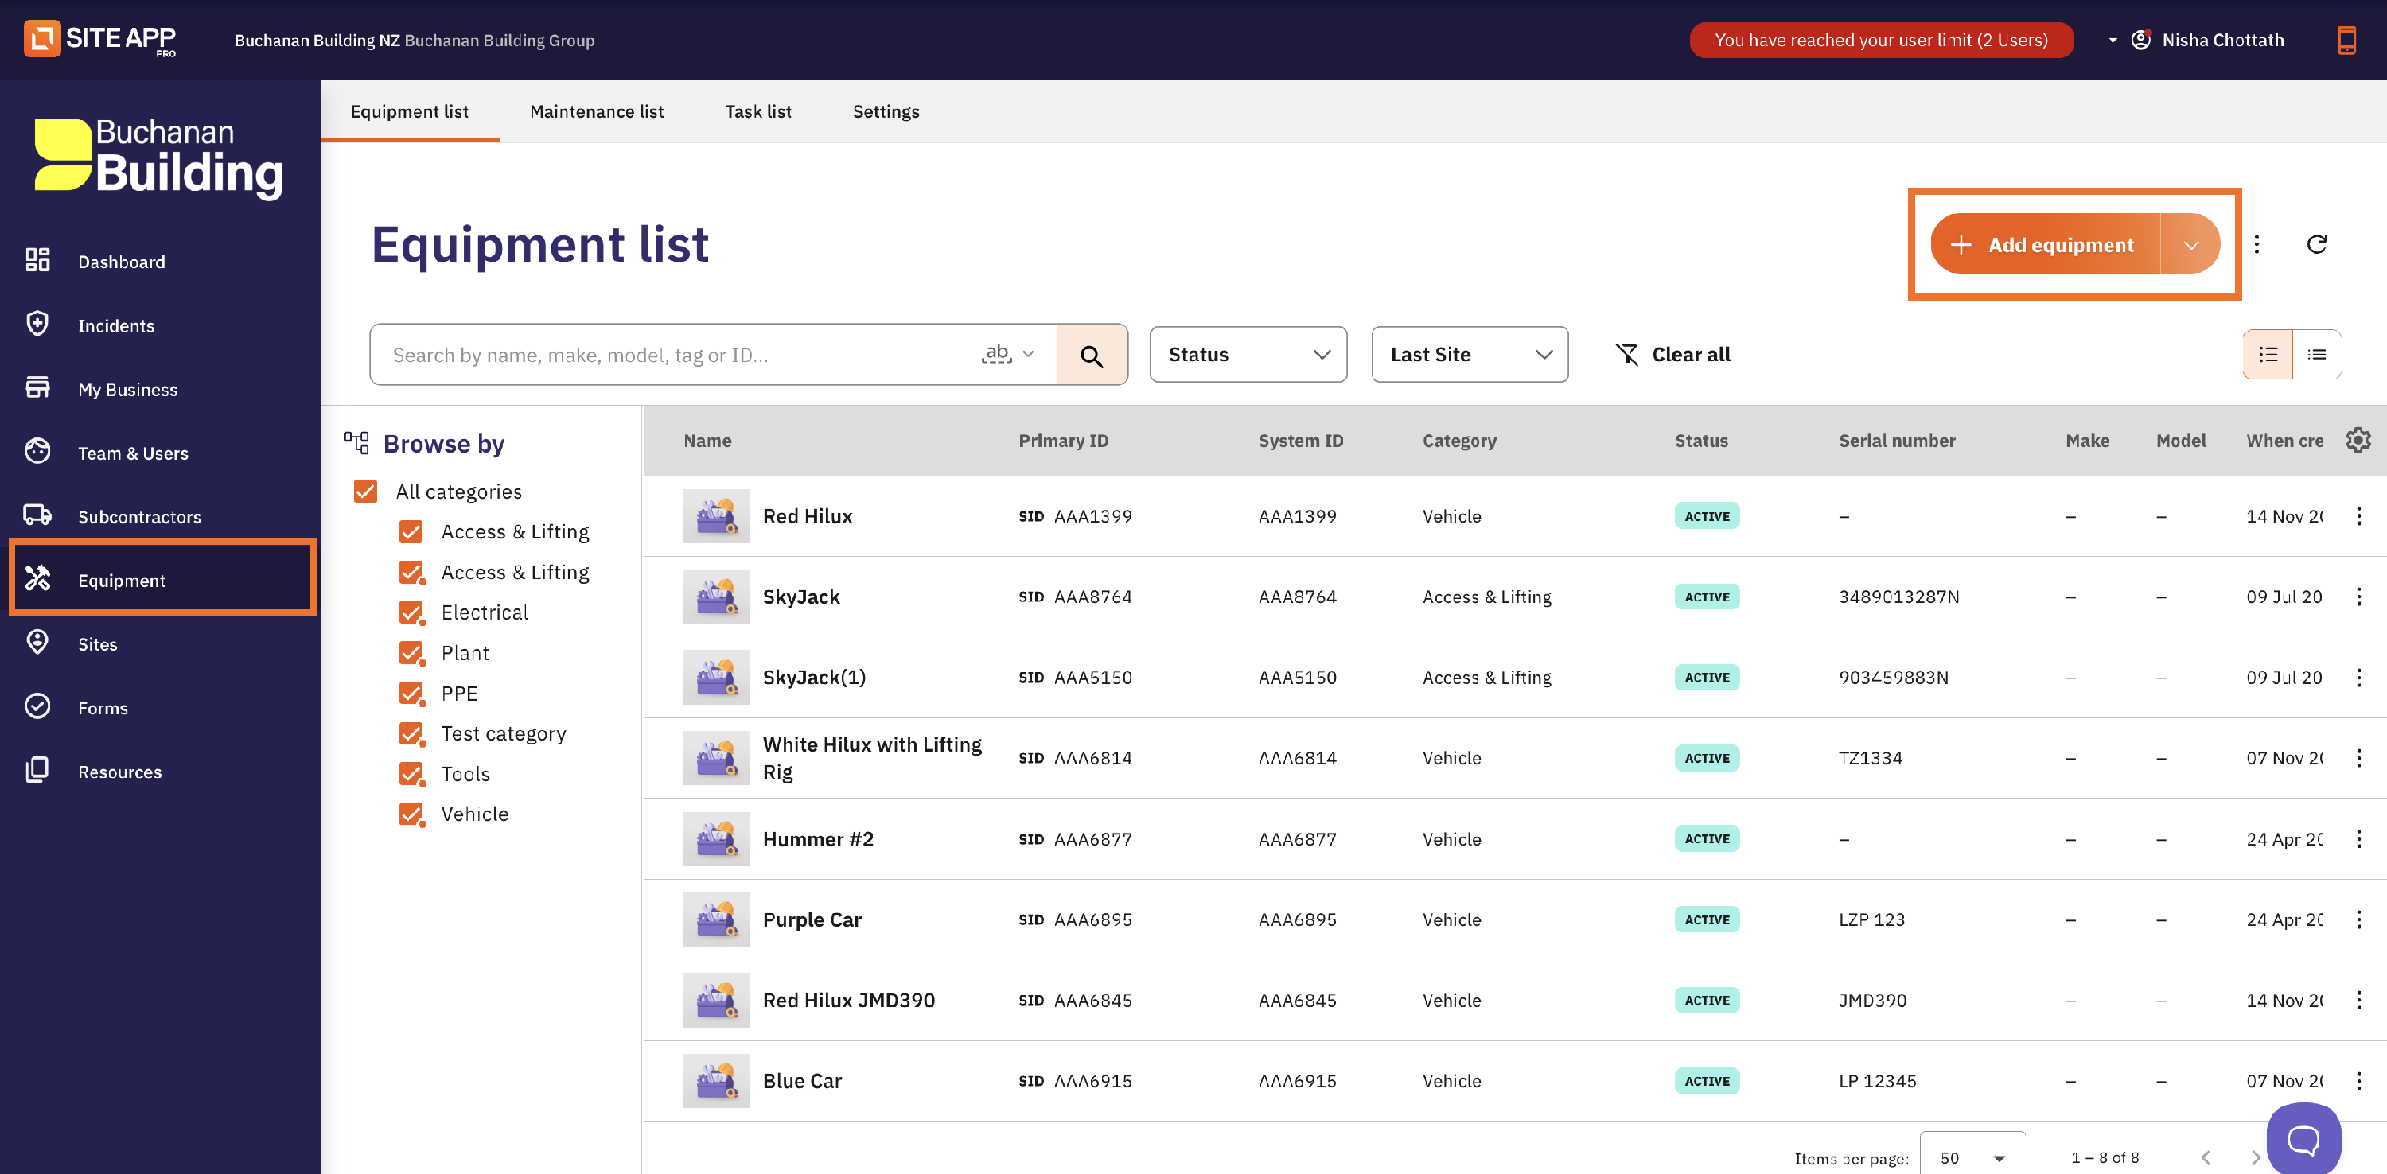Image resolution: width=2387 pixels, height=1174 pixels.
Task: Click the search magnifier button
Action: pyautogui.click(x=1092, y=355)
